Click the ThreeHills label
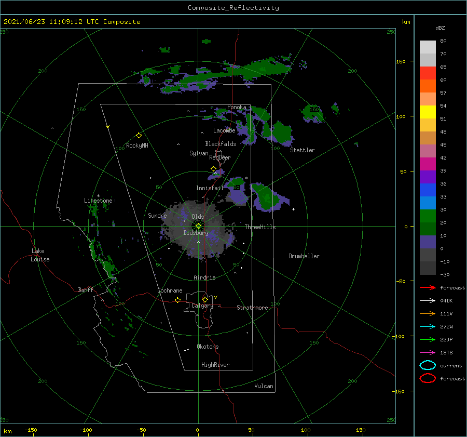Viewport: 467px width, 437px height. tap(260, 227)
